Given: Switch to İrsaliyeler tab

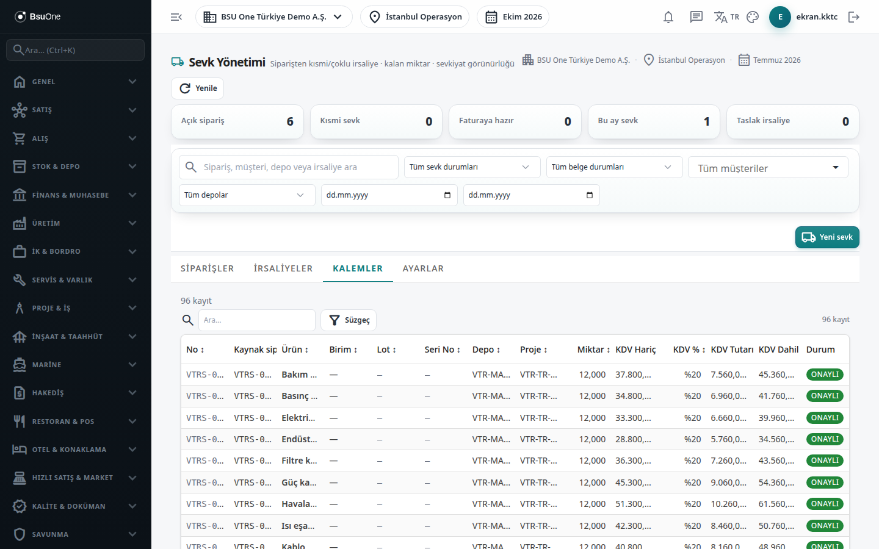Looking at the screenshot, I should pos(283,268).
